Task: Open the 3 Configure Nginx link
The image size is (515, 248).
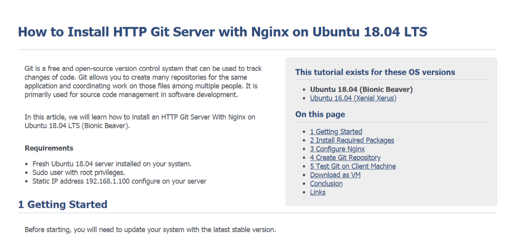Action: [337, 149]
